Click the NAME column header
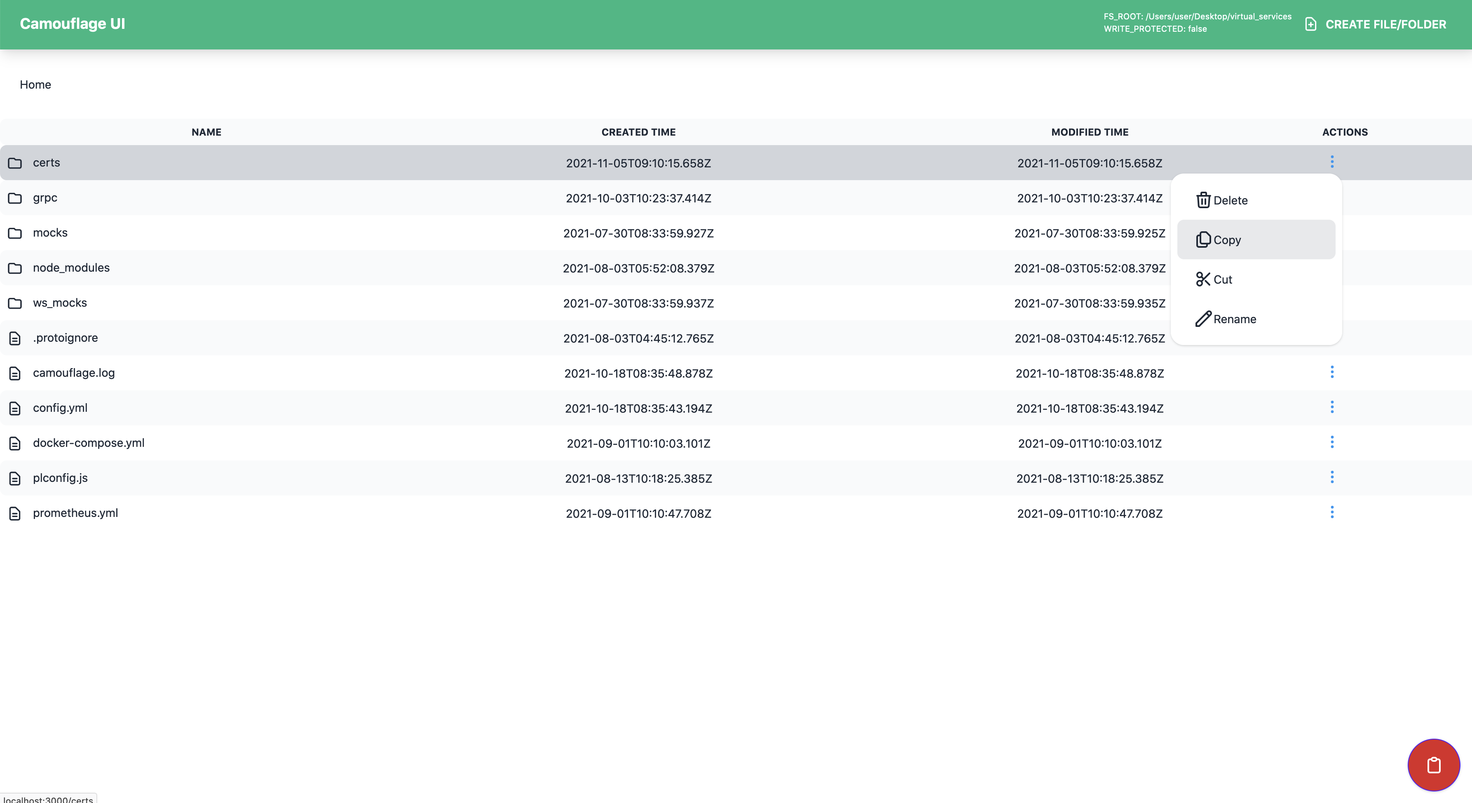 206,132
